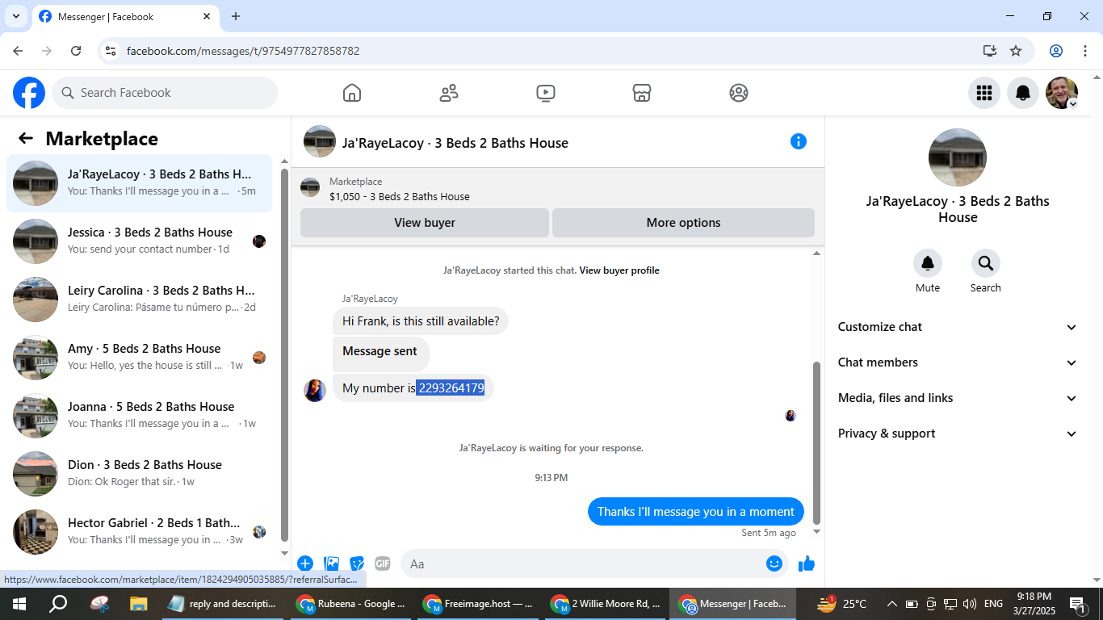1103x620 pixels.
Task: Search in conversation using the magnifier icon
Action: 986,263
